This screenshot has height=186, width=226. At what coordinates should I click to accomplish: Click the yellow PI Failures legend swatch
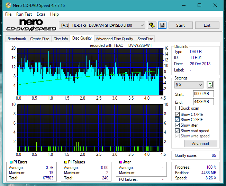(66, 162)
